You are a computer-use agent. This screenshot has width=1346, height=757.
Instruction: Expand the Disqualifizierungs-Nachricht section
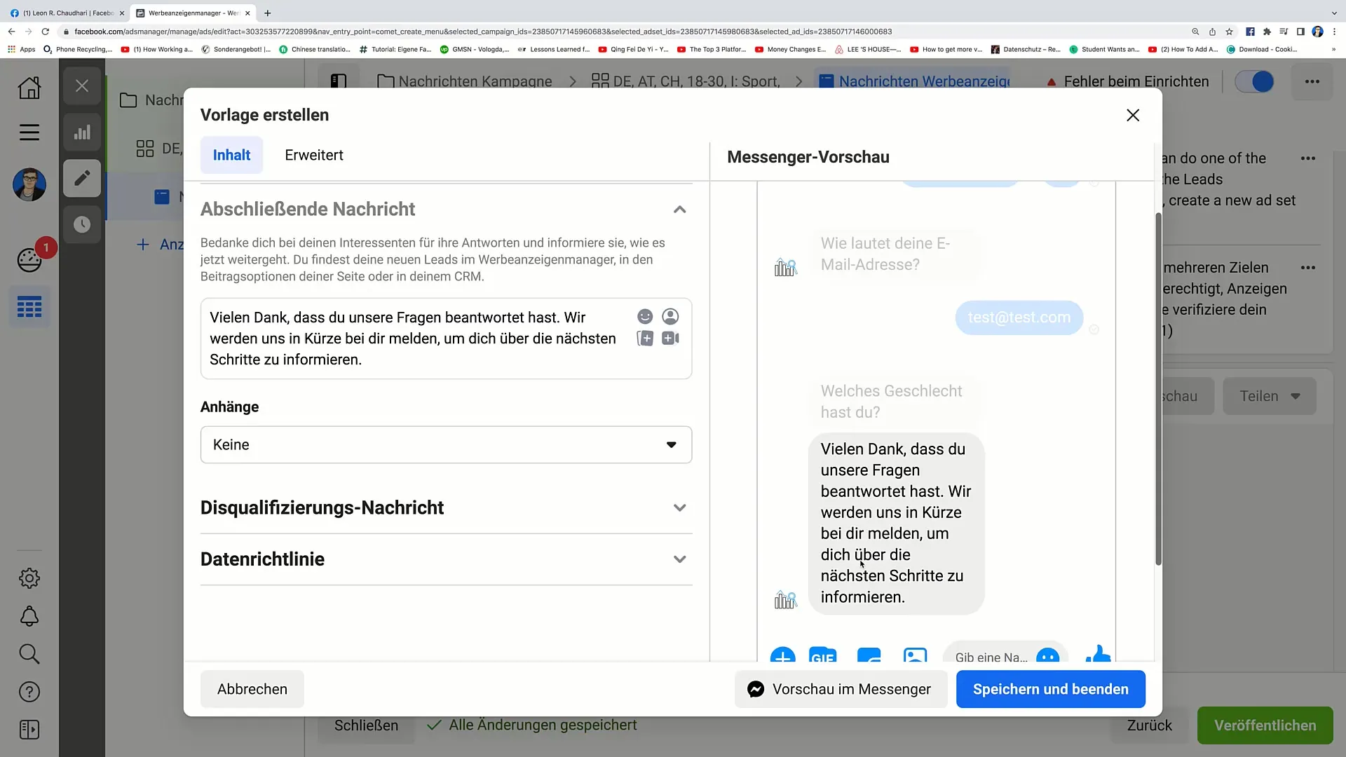point(679,507)
